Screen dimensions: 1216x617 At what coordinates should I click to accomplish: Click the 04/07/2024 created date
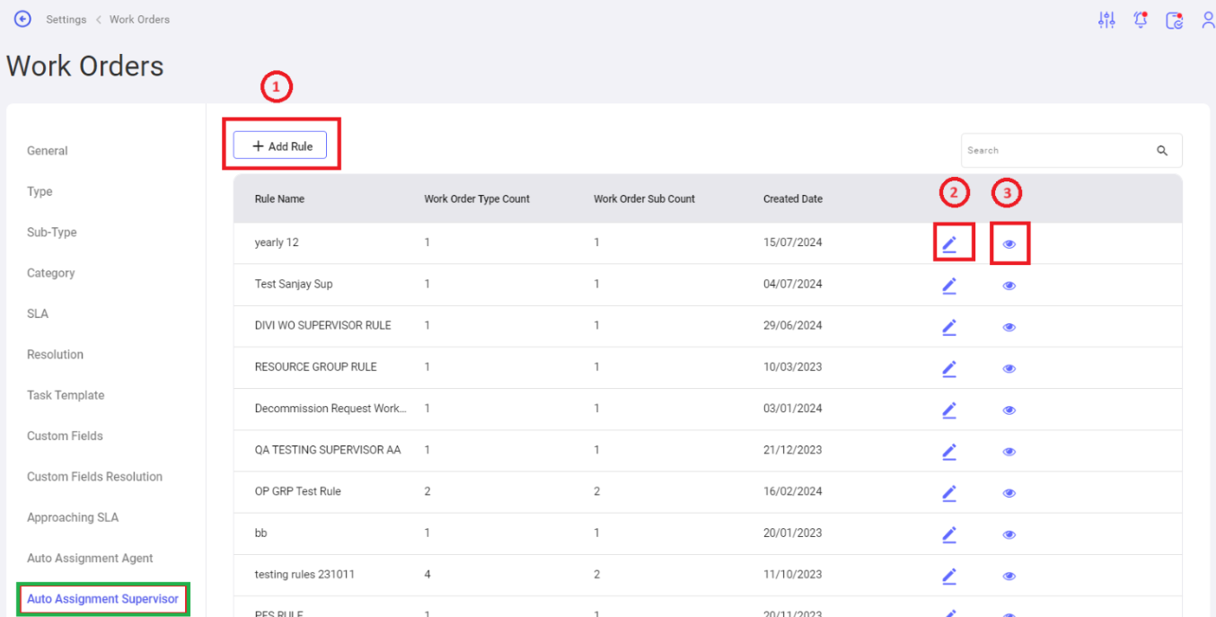point(793,284)
